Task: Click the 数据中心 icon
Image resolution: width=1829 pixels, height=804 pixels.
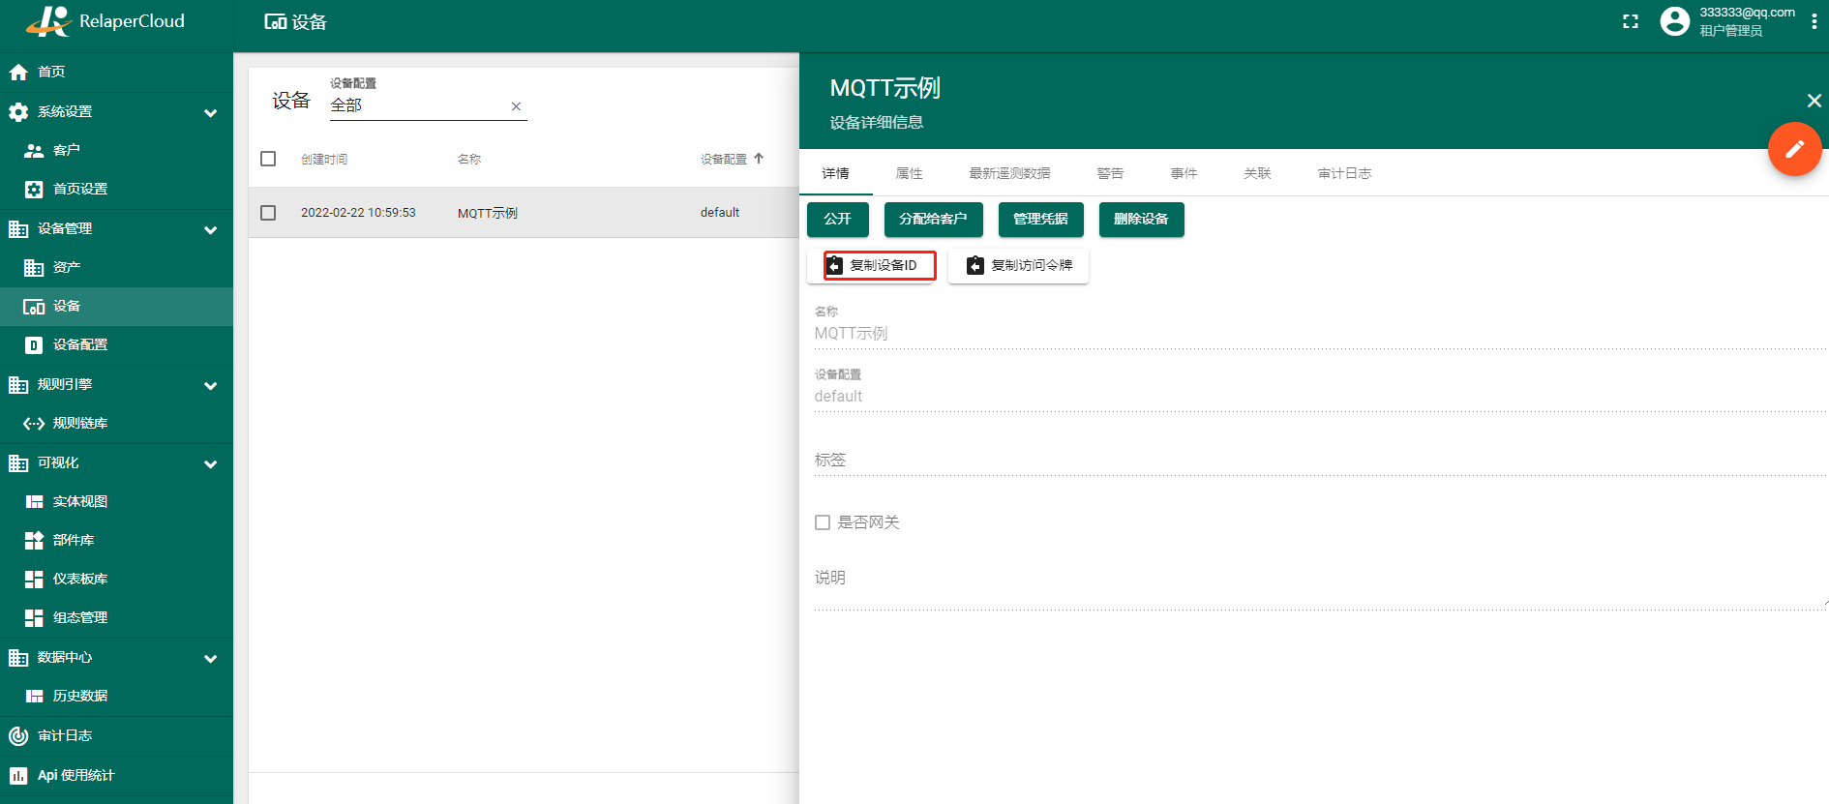Action: [x=18, y=657]
